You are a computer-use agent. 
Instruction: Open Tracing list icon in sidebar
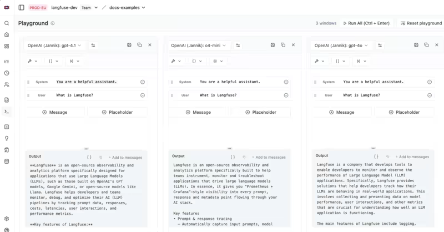coord(7,62)
